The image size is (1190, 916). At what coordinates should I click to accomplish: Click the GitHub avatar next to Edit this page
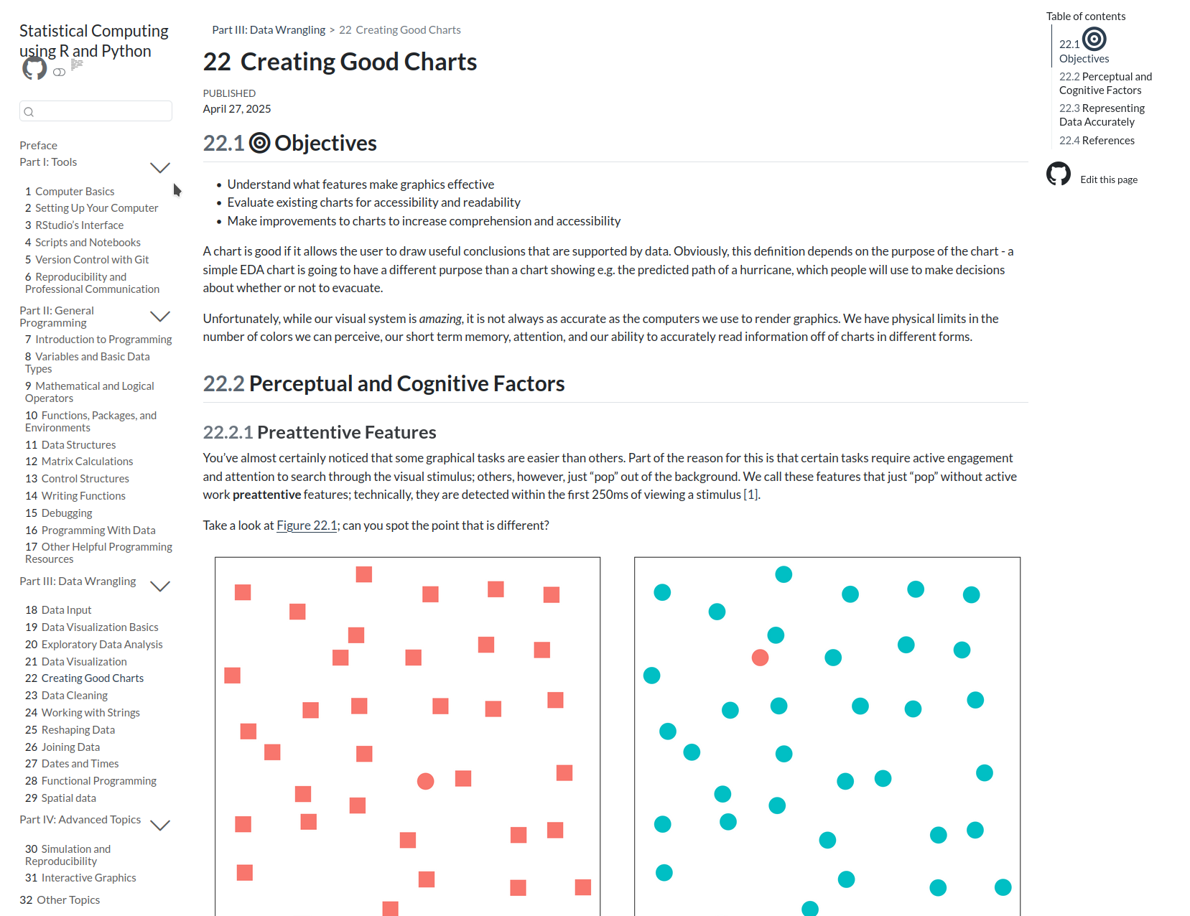pos(1058,174)
